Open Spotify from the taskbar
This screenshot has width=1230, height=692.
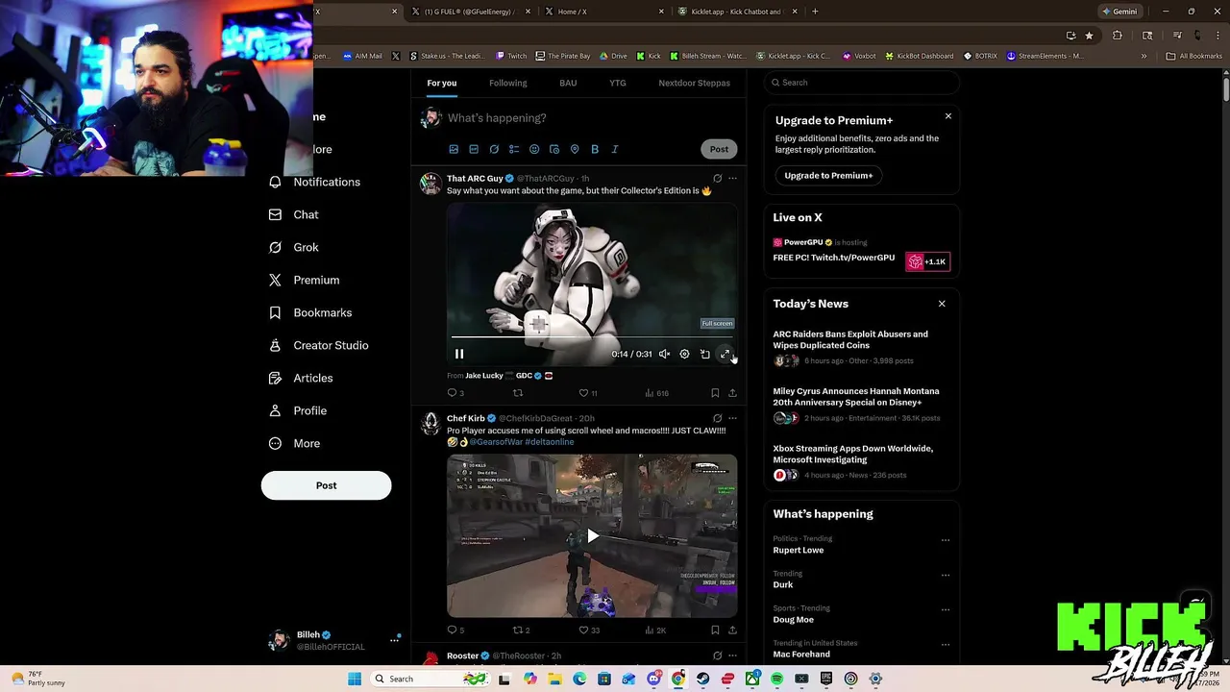[776, 679]
